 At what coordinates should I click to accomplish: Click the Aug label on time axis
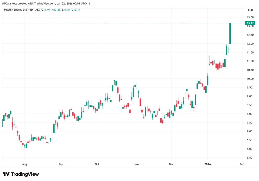click(25, 164)
